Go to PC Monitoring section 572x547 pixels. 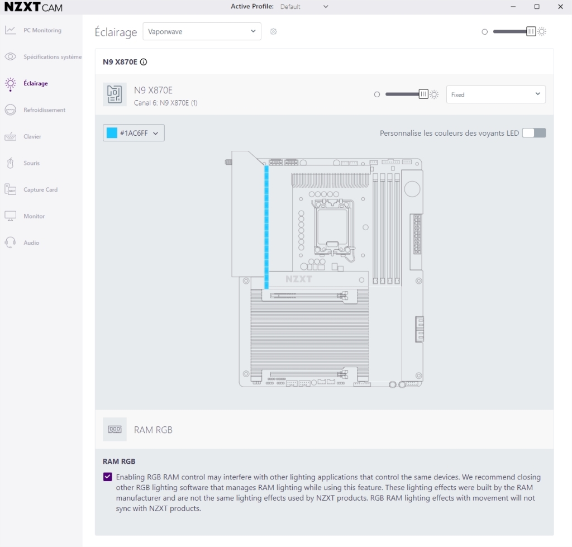pos(42,30)
